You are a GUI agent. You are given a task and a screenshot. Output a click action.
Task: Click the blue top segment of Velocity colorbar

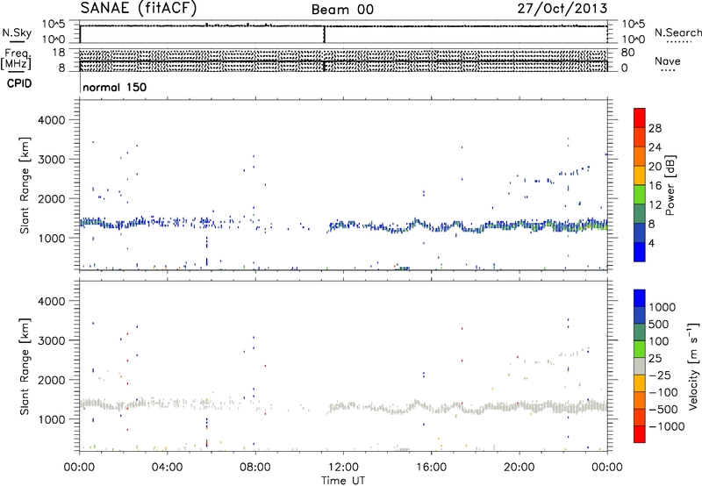(640, 298)
